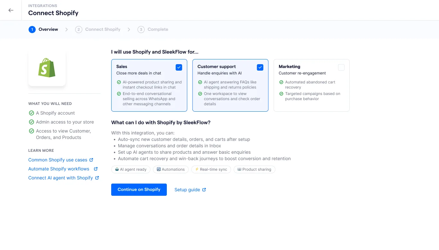Click the AI agent ready badge icon

tap(117, 169)
